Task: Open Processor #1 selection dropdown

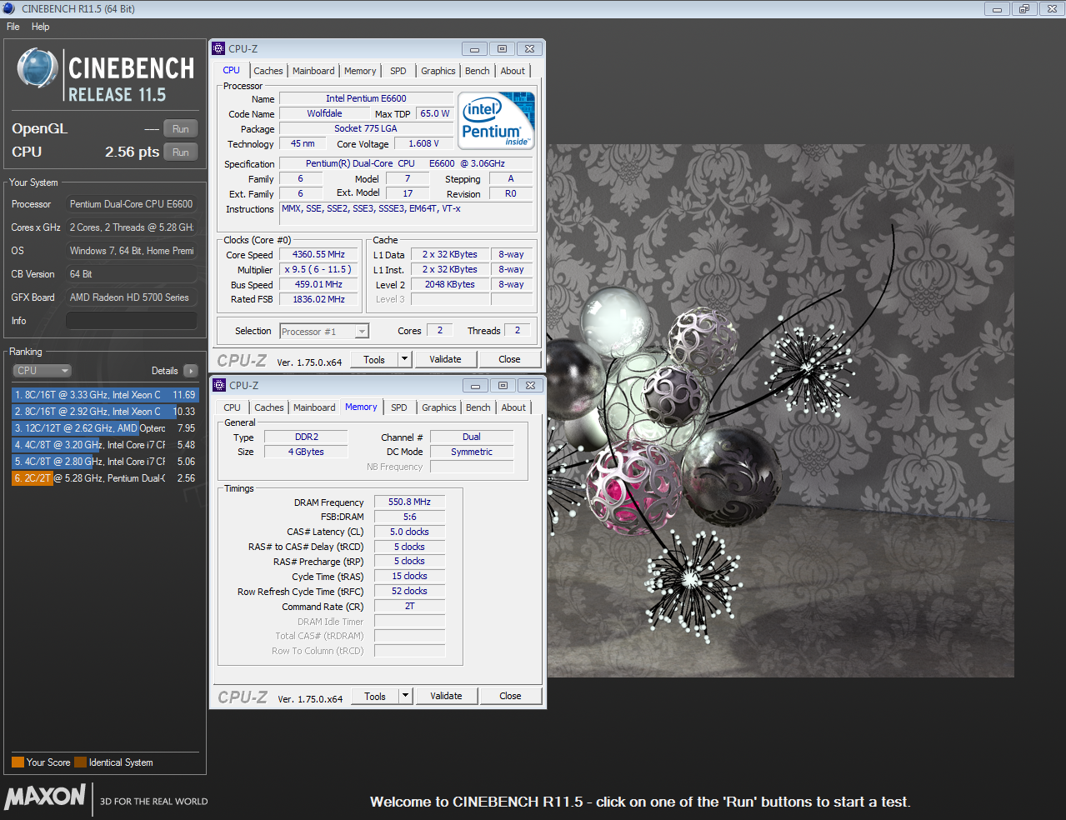Action: 324,332
